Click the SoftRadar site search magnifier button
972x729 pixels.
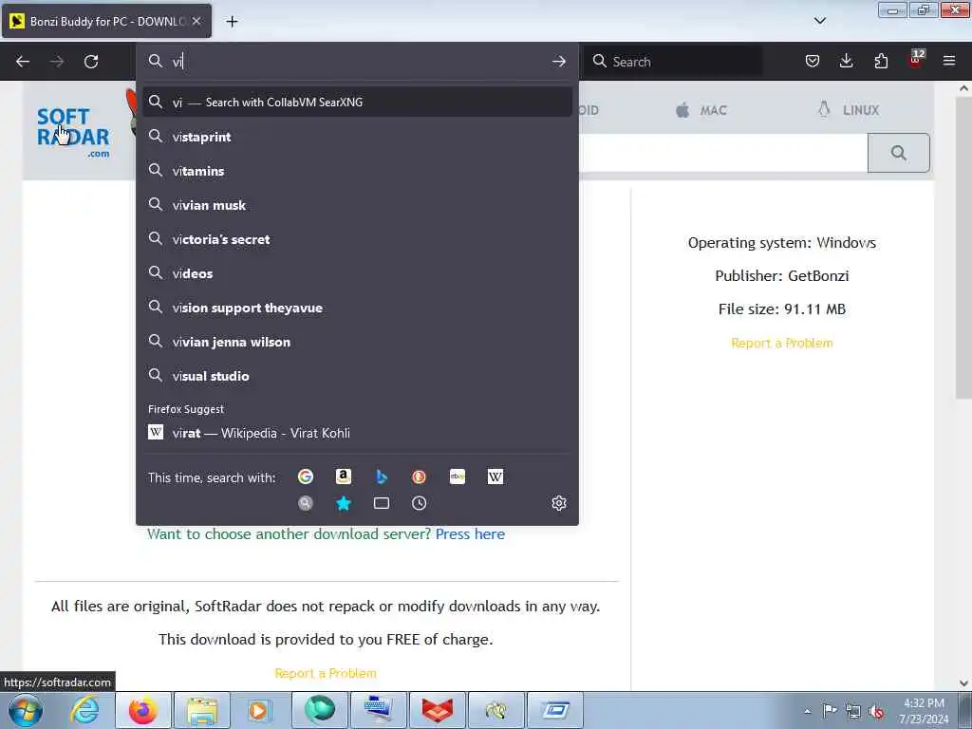click(x=898, y=153)
